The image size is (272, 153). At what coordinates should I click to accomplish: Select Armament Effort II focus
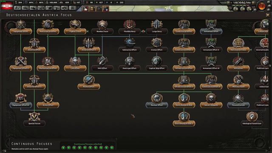211,50
